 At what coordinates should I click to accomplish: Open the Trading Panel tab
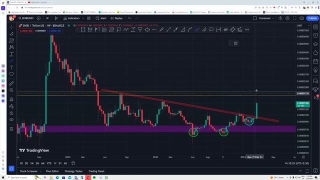(x=96, y=171)
